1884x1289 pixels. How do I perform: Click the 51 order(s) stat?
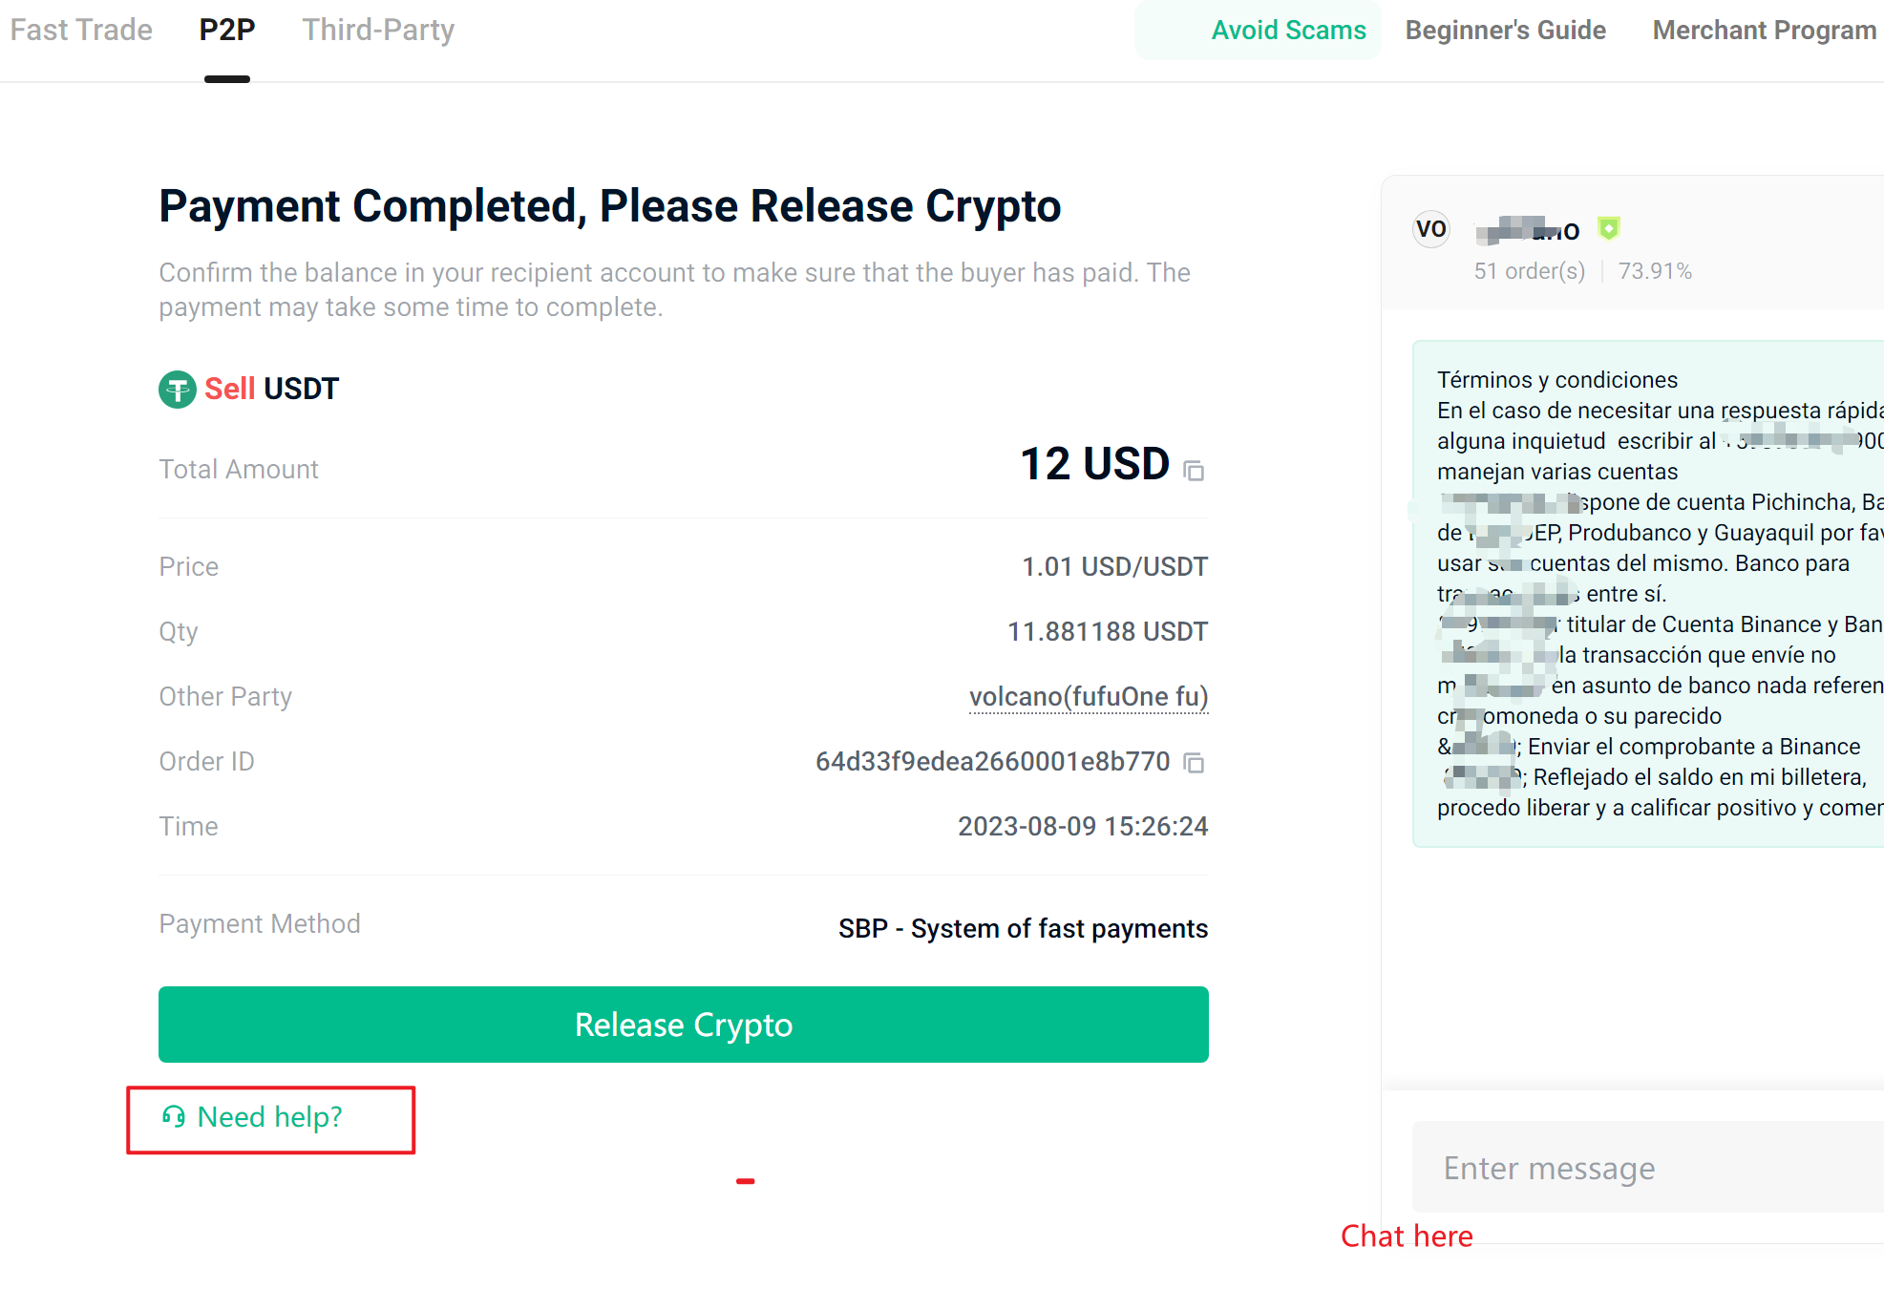[1529, 271]
